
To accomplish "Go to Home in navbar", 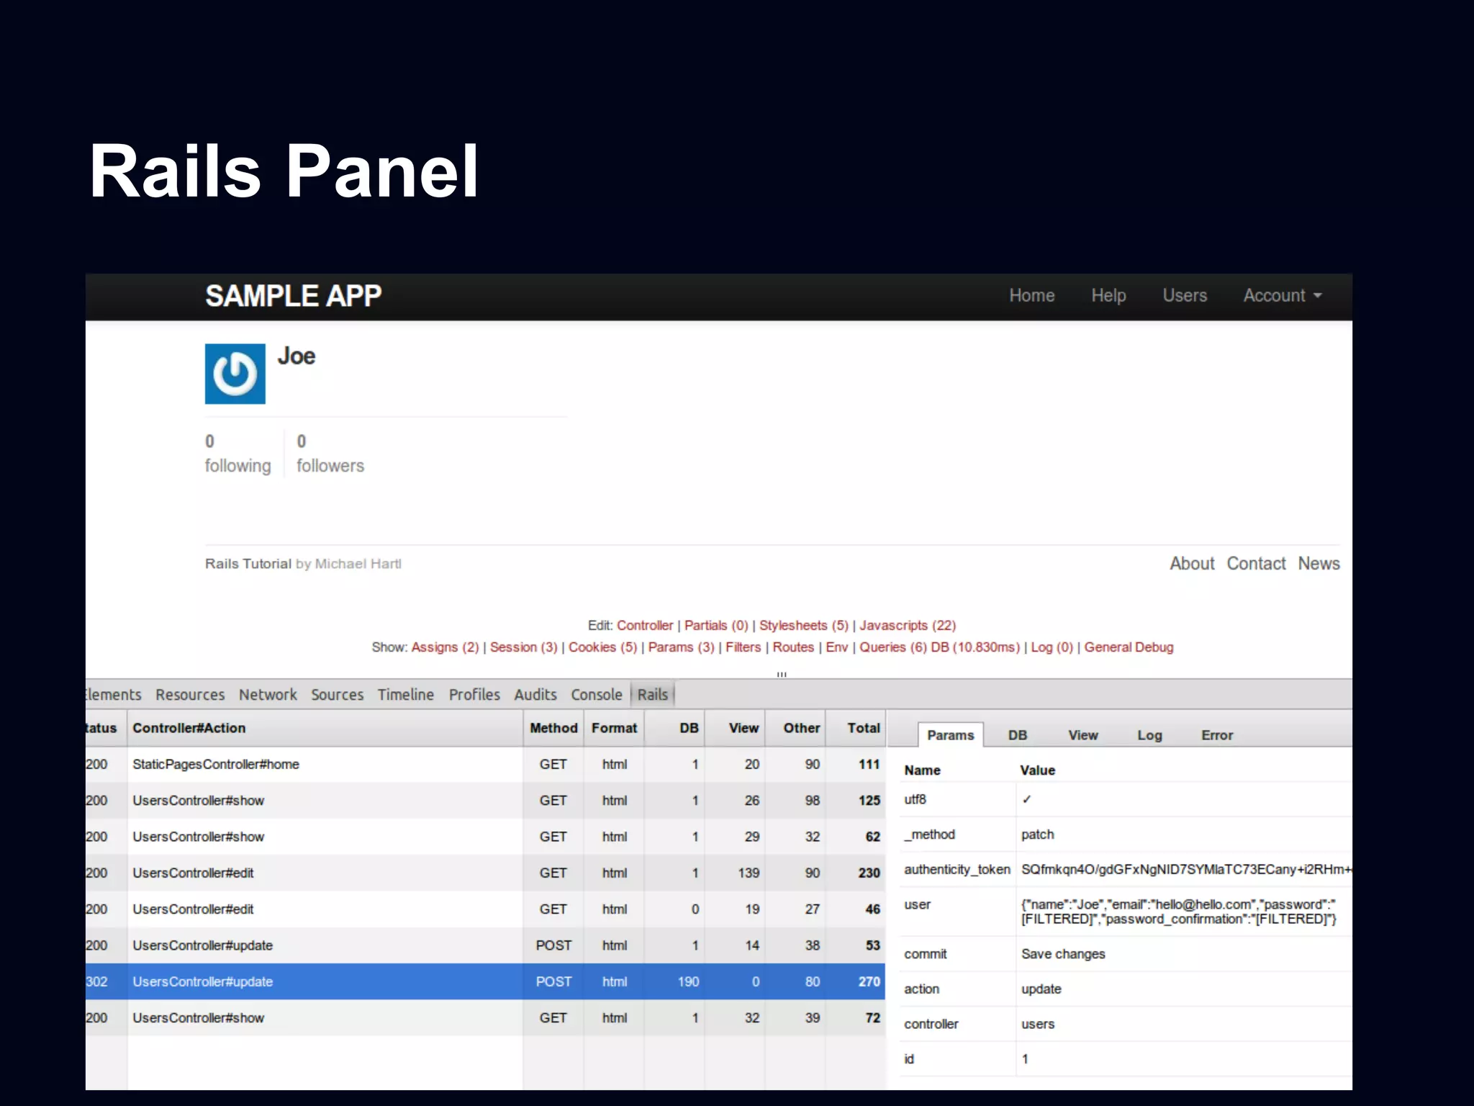I will click(1031, 295).
